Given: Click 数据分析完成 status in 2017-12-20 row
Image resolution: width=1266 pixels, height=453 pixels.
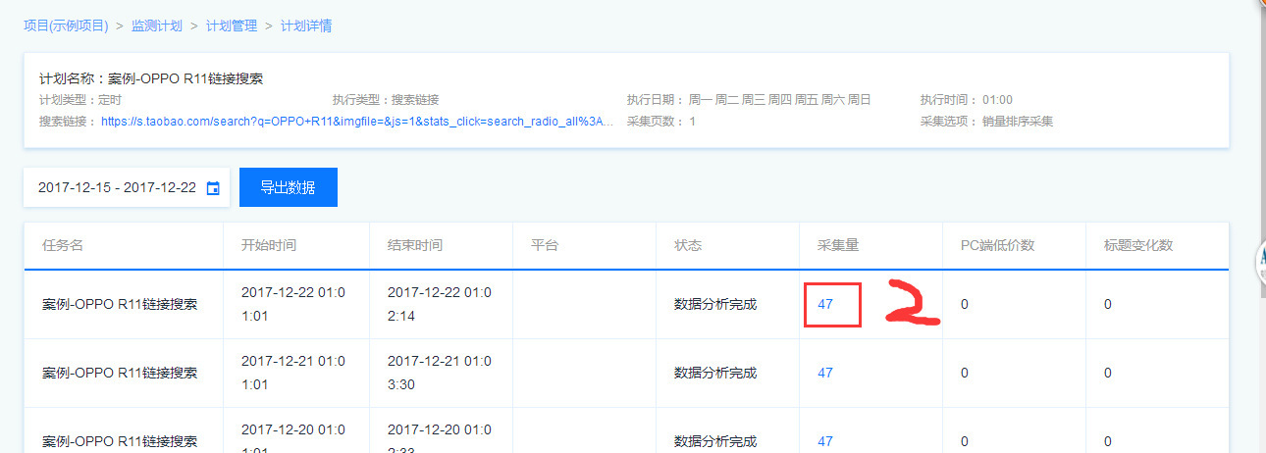Looking at the screenshot, I should pos(715,441).
